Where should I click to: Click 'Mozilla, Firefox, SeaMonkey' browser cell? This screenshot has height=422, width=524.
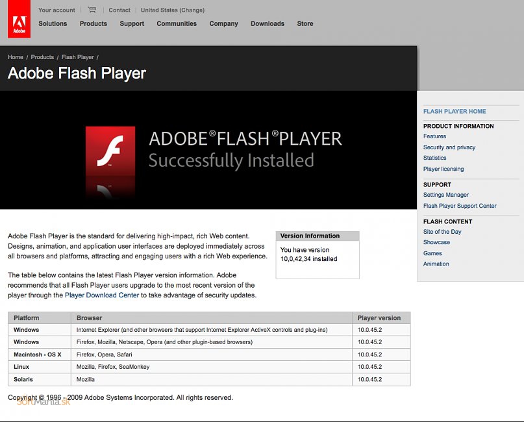point(212,367)
